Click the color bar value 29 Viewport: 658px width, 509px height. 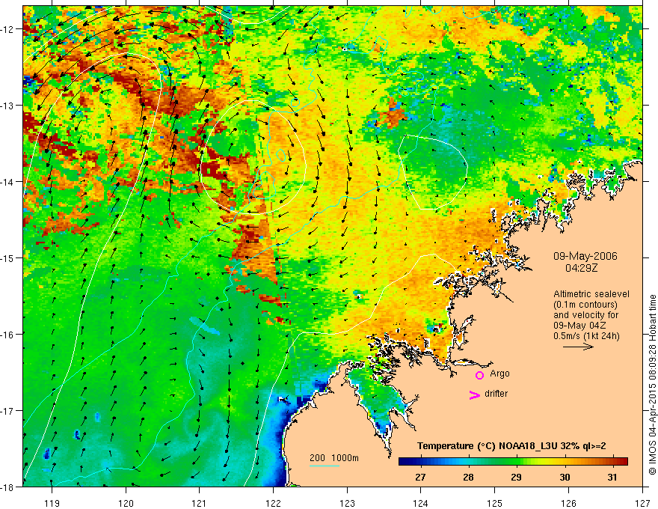click(x=516, y=477)
